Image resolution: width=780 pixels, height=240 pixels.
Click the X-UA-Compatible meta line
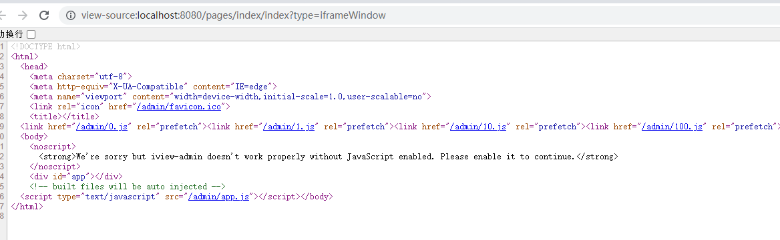pos(153,87)
